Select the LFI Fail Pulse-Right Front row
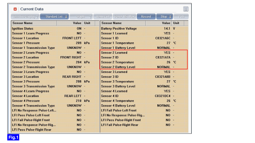Viewport: 255px width, 143px height. coord(55,120)
